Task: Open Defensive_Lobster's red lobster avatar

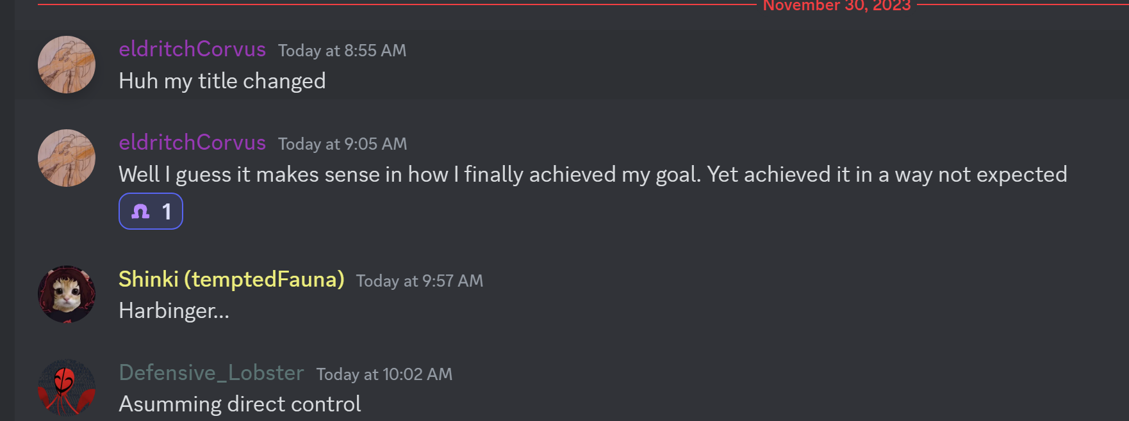Action: 67,388
